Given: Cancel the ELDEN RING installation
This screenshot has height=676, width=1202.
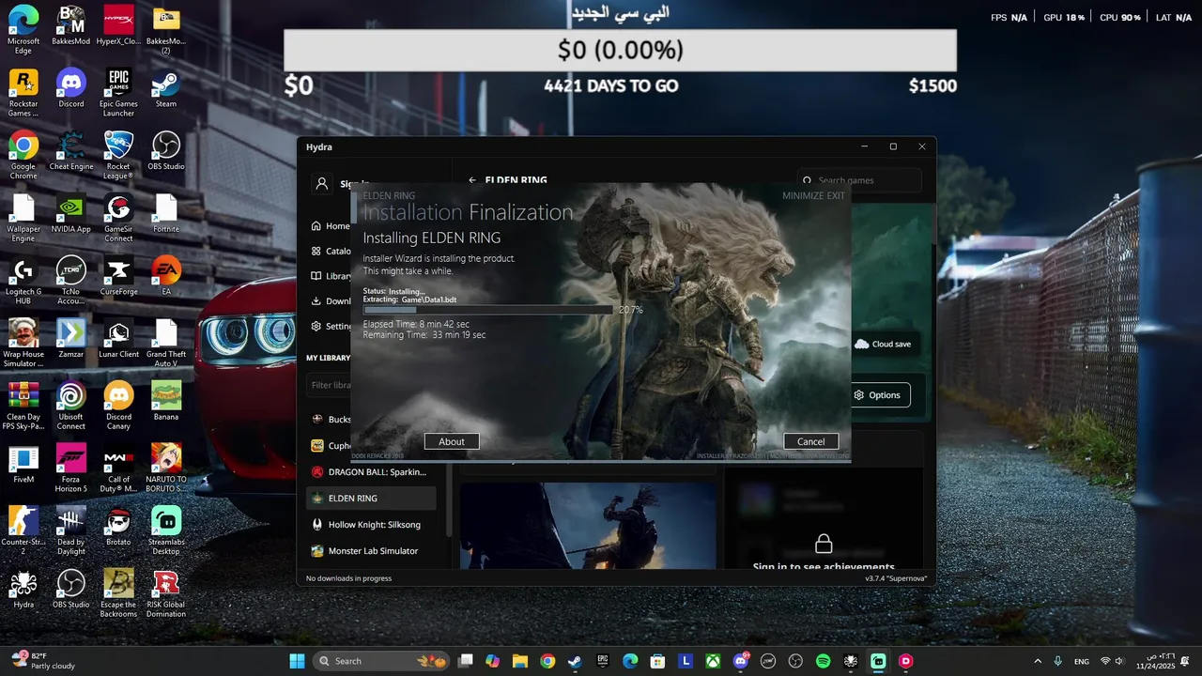Looking at the screenshot, I should [x=810, y=441].
